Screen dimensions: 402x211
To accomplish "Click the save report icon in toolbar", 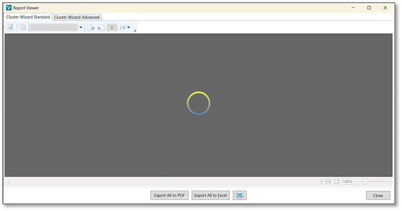I will tap(10, 27).
